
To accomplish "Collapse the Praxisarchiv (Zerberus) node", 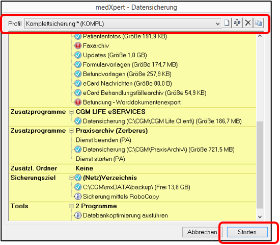I will [71, 131].
